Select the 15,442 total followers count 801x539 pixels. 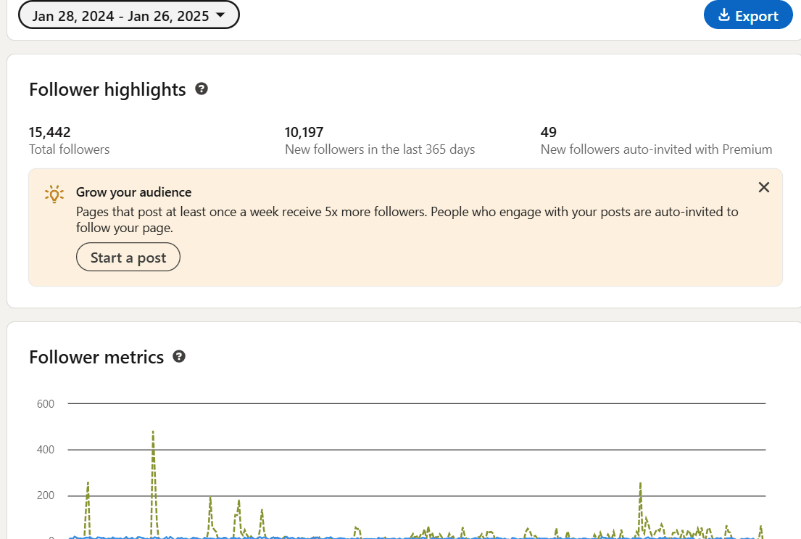tap(50, 132)
